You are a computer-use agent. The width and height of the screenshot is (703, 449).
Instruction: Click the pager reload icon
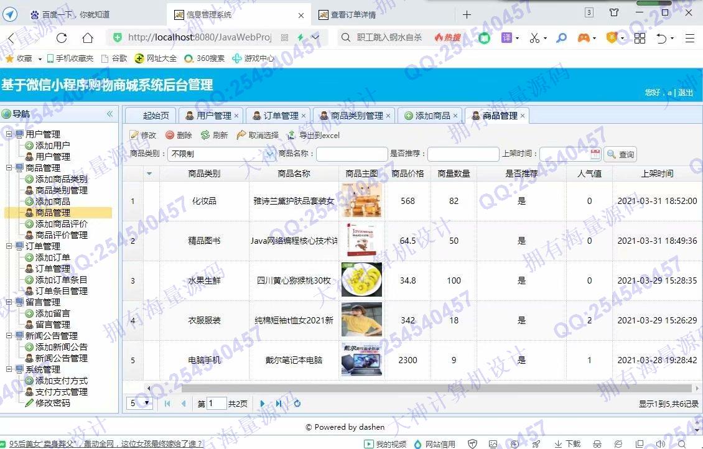297,404
